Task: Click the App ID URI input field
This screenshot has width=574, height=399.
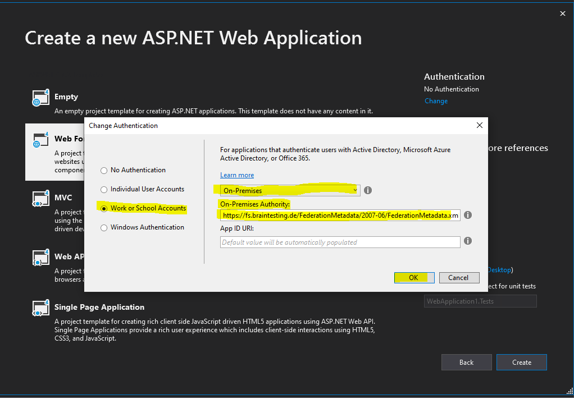Action: [340, 242]
